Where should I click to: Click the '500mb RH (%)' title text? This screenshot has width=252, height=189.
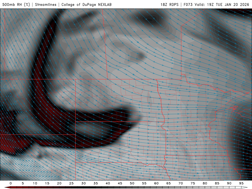(x=16, y=4)
